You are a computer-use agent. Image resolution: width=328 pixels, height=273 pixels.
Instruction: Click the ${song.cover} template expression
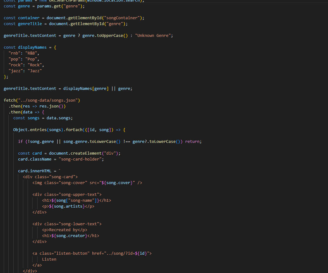tap(118, 183)
